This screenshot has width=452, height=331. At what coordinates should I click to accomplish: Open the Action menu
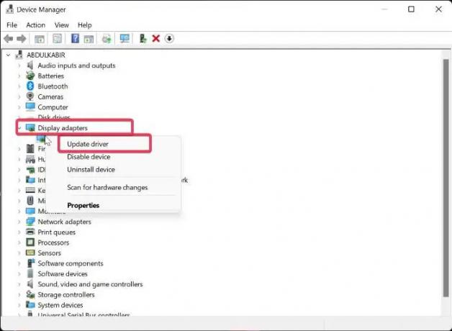tap(36, 25)
